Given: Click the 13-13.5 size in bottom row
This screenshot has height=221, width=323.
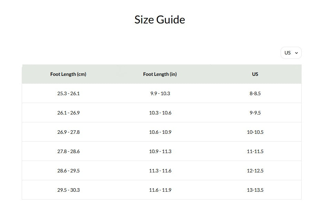Looking at the screenshot, I should click(255, 190).
